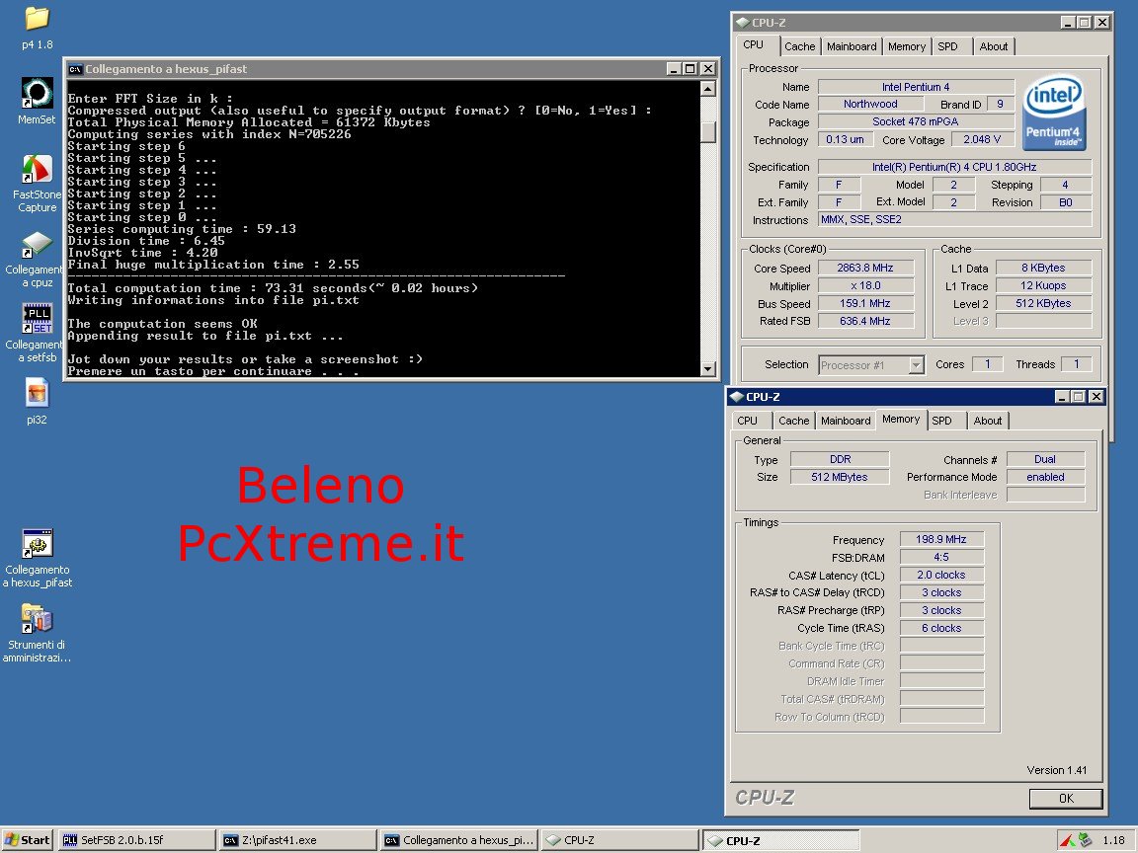Click CAS# Latency value 2.0 clocks
Screen dimensions: 1138x853
941,575
